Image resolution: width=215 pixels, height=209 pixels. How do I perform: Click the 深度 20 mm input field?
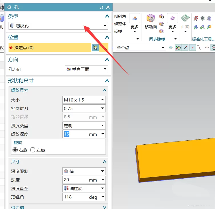(75, 180)
